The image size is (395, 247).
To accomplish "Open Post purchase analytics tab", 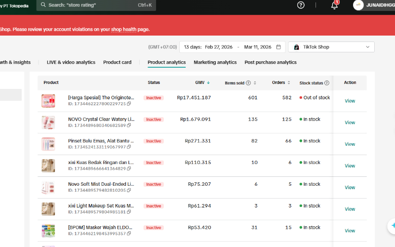I will tap(271, 62).
